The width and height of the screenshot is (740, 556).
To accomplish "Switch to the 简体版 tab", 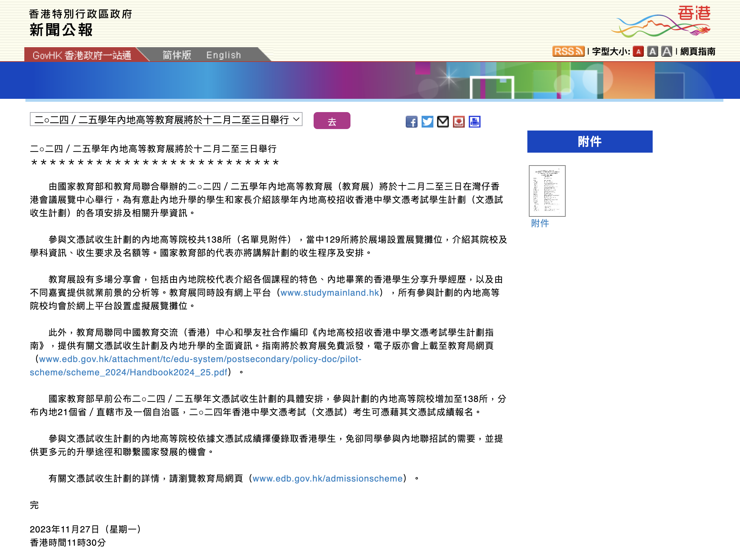I will pyautogui.click(x=176, y=55).
